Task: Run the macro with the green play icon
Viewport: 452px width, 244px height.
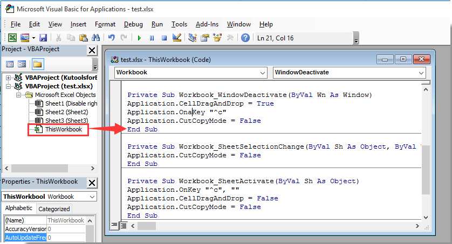Action: pyautogui.click(x=139, y=38)
